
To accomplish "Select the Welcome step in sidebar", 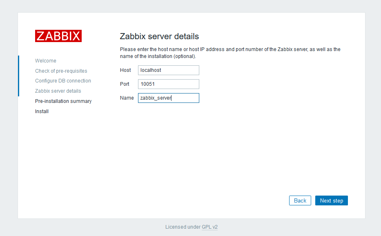I will [46, 61].
